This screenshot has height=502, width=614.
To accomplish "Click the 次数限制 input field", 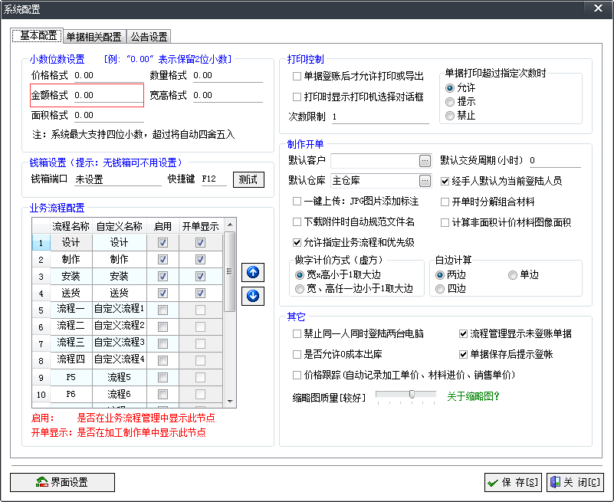I will [x=379, y=116].
